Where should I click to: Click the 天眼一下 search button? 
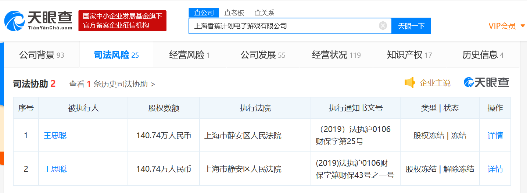tap(411, 26)
